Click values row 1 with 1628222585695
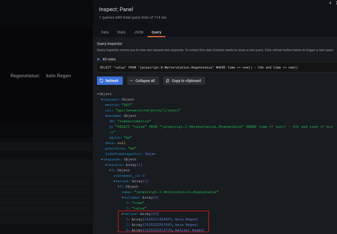 coord(162,225)
